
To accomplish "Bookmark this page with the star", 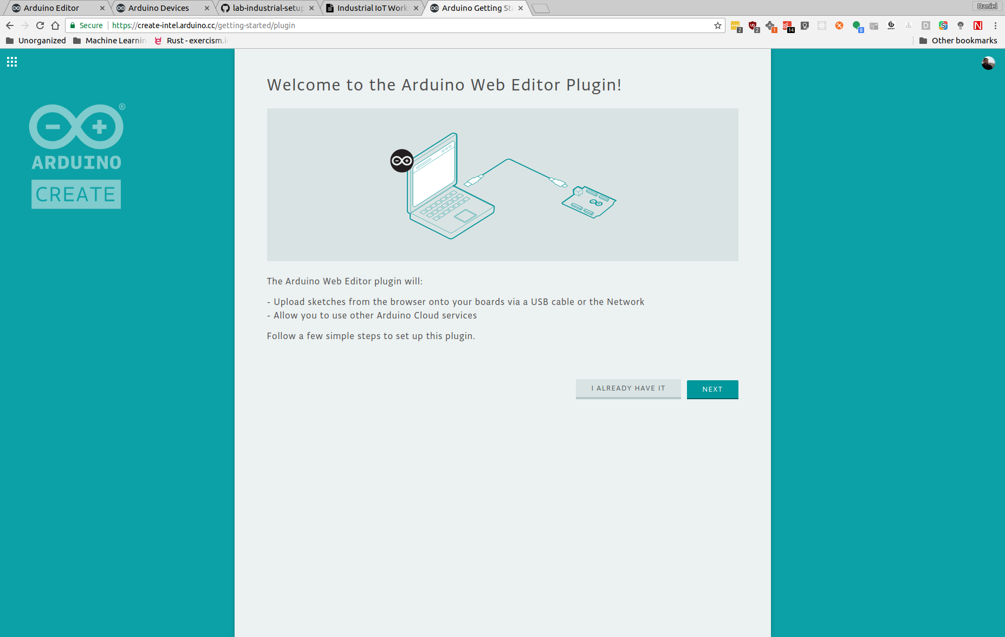I will tap(718, 25).
